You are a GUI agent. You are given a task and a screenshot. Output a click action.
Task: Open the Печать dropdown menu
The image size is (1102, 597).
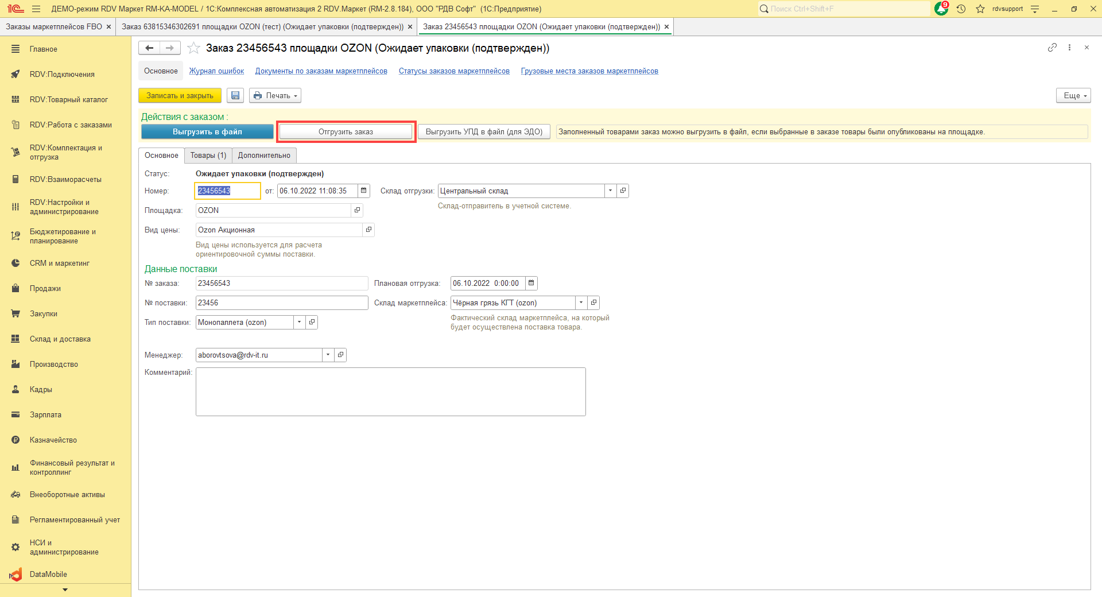pos(275,96)
